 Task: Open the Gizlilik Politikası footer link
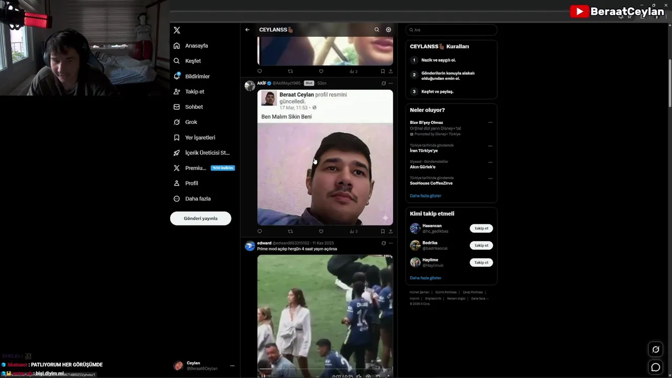click(x=446, y=292)
